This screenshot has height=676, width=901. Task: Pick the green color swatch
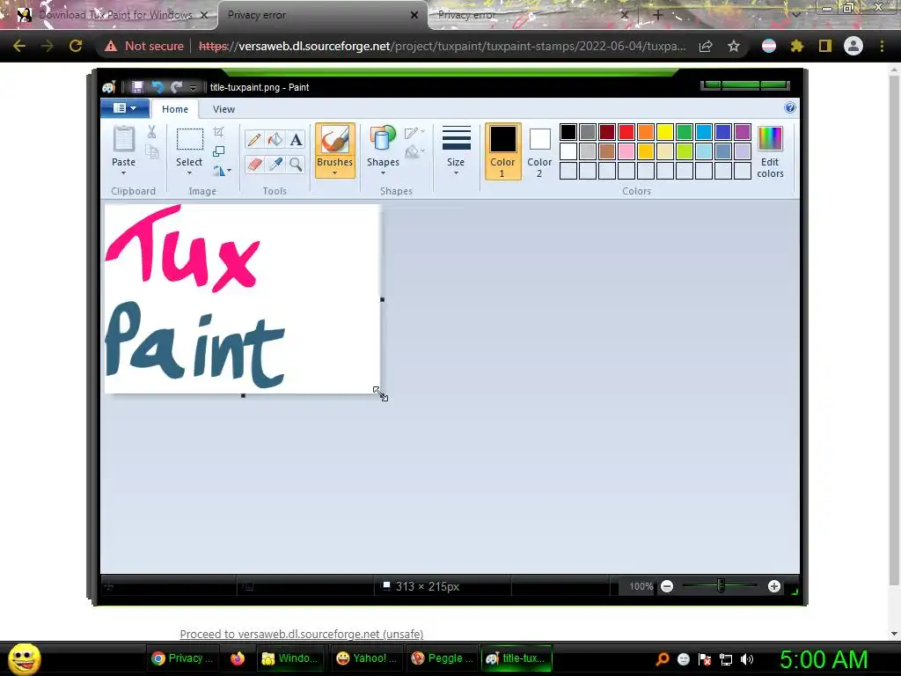point(685,132)
